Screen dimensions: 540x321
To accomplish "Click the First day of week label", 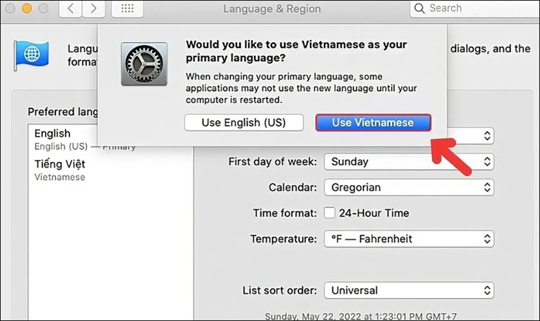I will click(273, 162).
